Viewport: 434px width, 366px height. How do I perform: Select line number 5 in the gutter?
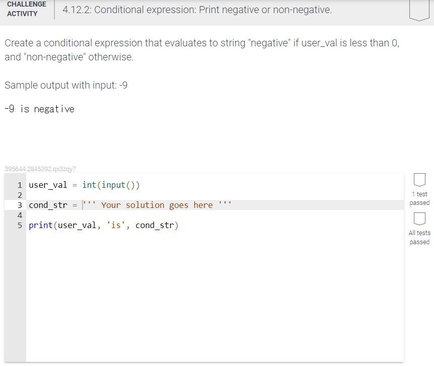pyautogui.click(x=20, y=225)
